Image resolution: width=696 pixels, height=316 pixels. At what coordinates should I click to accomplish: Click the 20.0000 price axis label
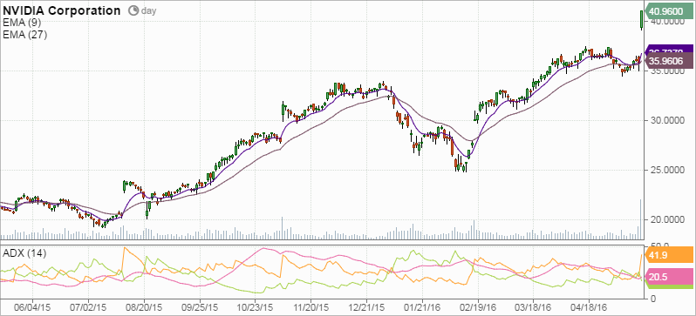click(666, 220)
